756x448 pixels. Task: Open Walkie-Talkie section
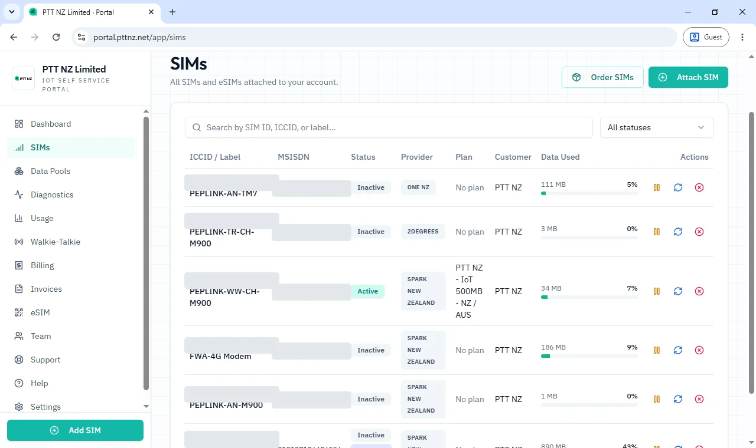pyautogui.click(x=71, y=242)
